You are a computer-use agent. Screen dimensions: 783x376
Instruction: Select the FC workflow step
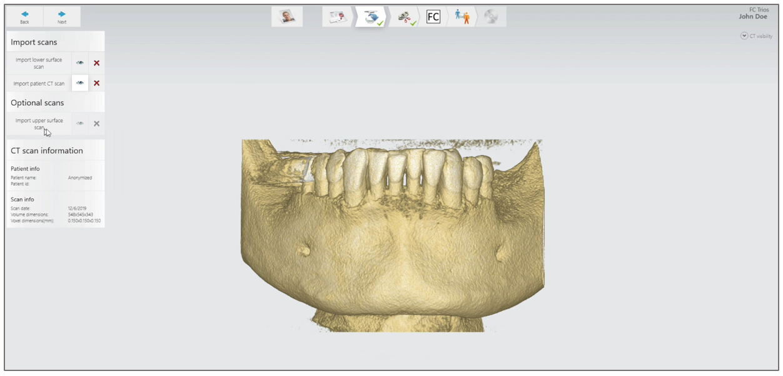(x=433, y=16)
